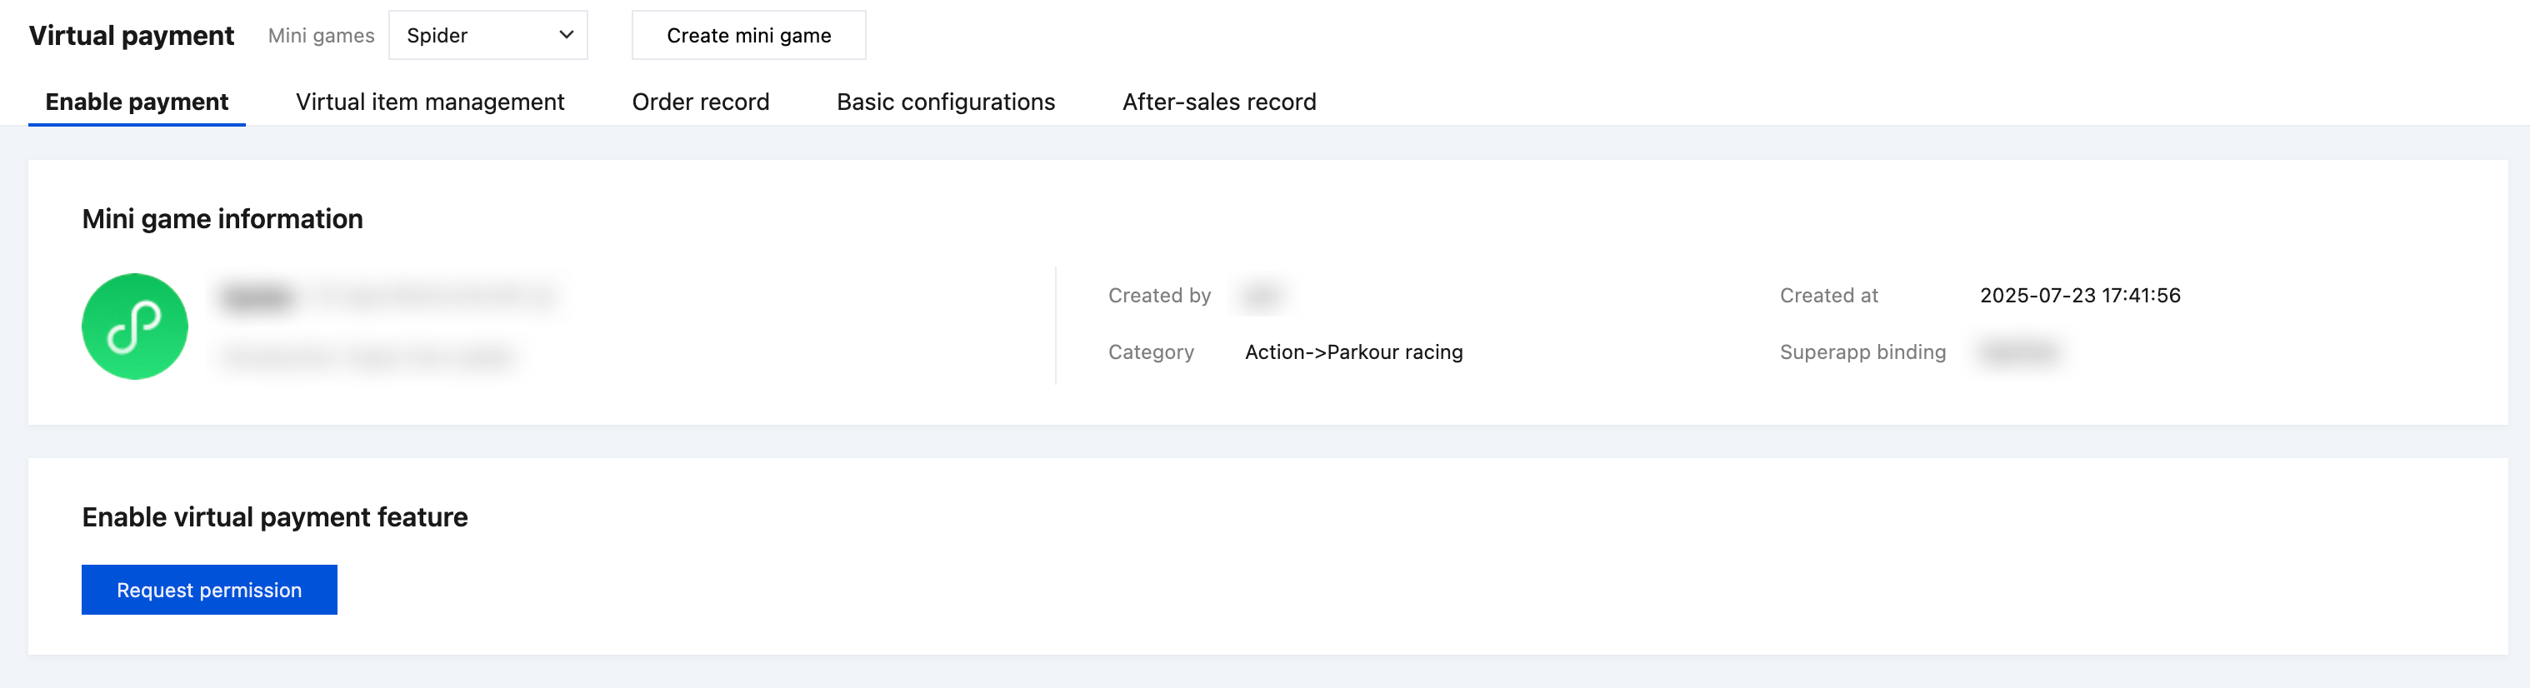Click the Virtual payment page title
Screen dimensions: 2530x688
click(132, 35)
